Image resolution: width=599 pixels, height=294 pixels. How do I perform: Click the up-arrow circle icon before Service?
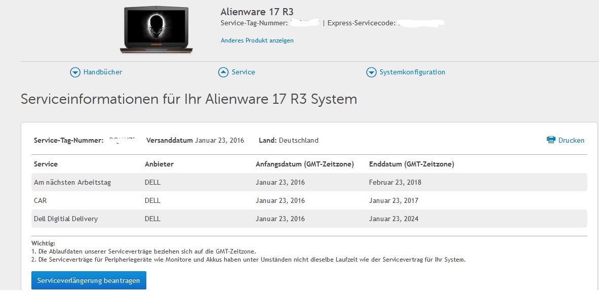[x=223, y=72]
